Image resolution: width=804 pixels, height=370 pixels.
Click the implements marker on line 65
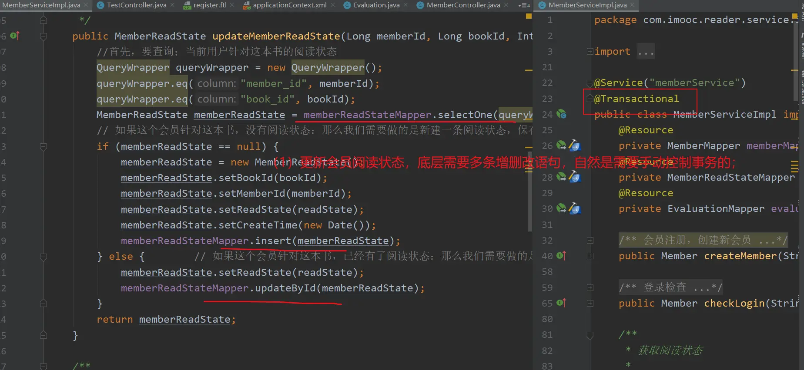[x=561, y=303]
